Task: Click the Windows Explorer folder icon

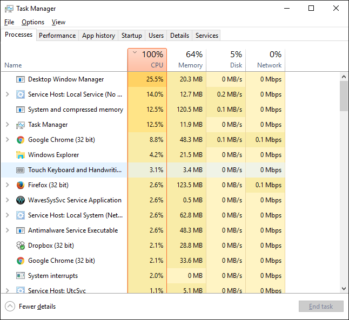Action: coord(21,155)
